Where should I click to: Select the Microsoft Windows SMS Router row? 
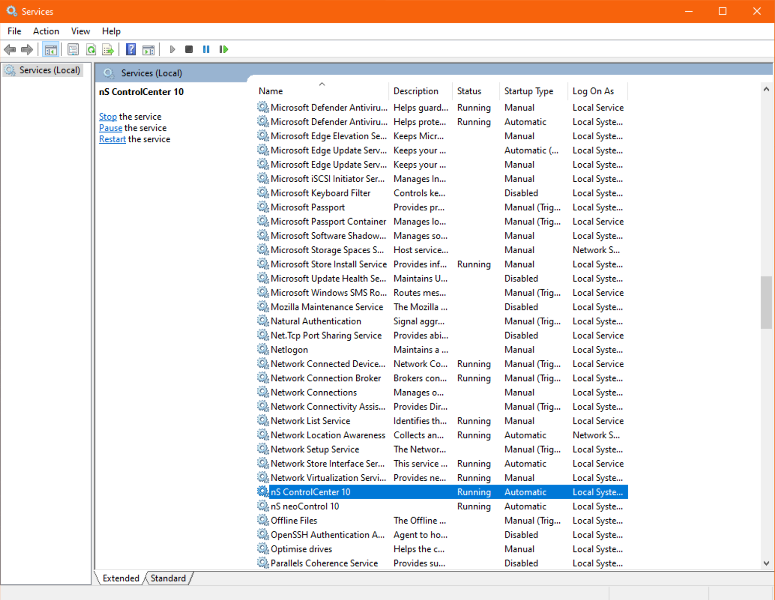pyautogui.click(x=442, y=293)
